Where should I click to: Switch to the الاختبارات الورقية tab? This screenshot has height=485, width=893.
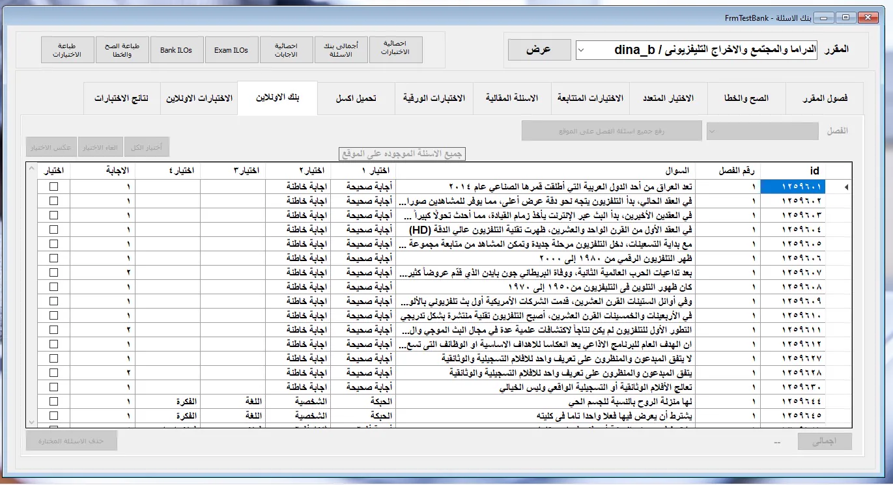(x=434, y=99)
